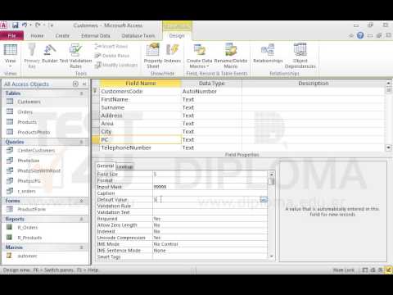Switch to Lookup properties tab
The width and height of the screenshot is (393, 295).
coord(124,166)
